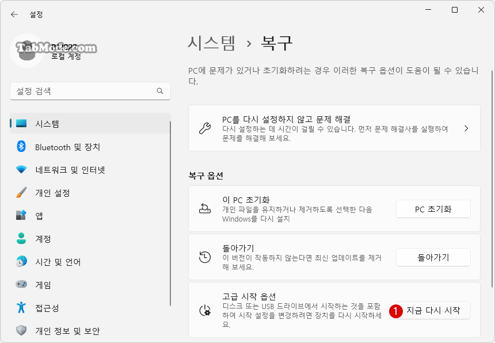Click the user profile avatar picture
The height and width of the screenshot is (343, 495).
[x=26, y=50]
